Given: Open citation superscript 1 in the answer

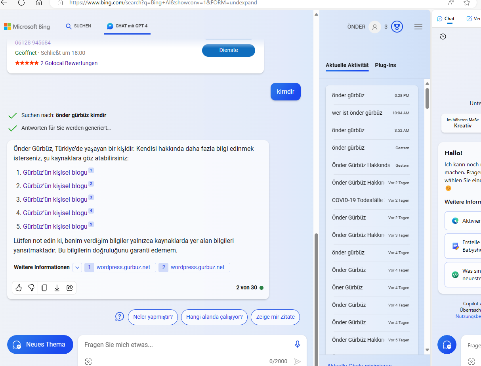Looking at the screenshot, I should (91, 170).
